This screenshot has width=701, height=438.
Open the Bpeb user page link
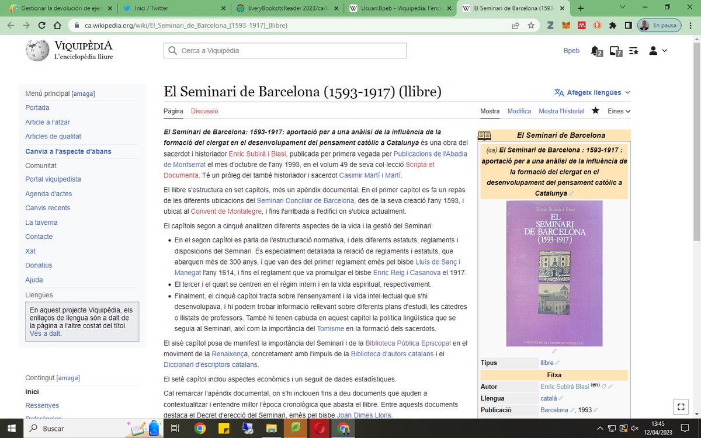tap(572, 51)
